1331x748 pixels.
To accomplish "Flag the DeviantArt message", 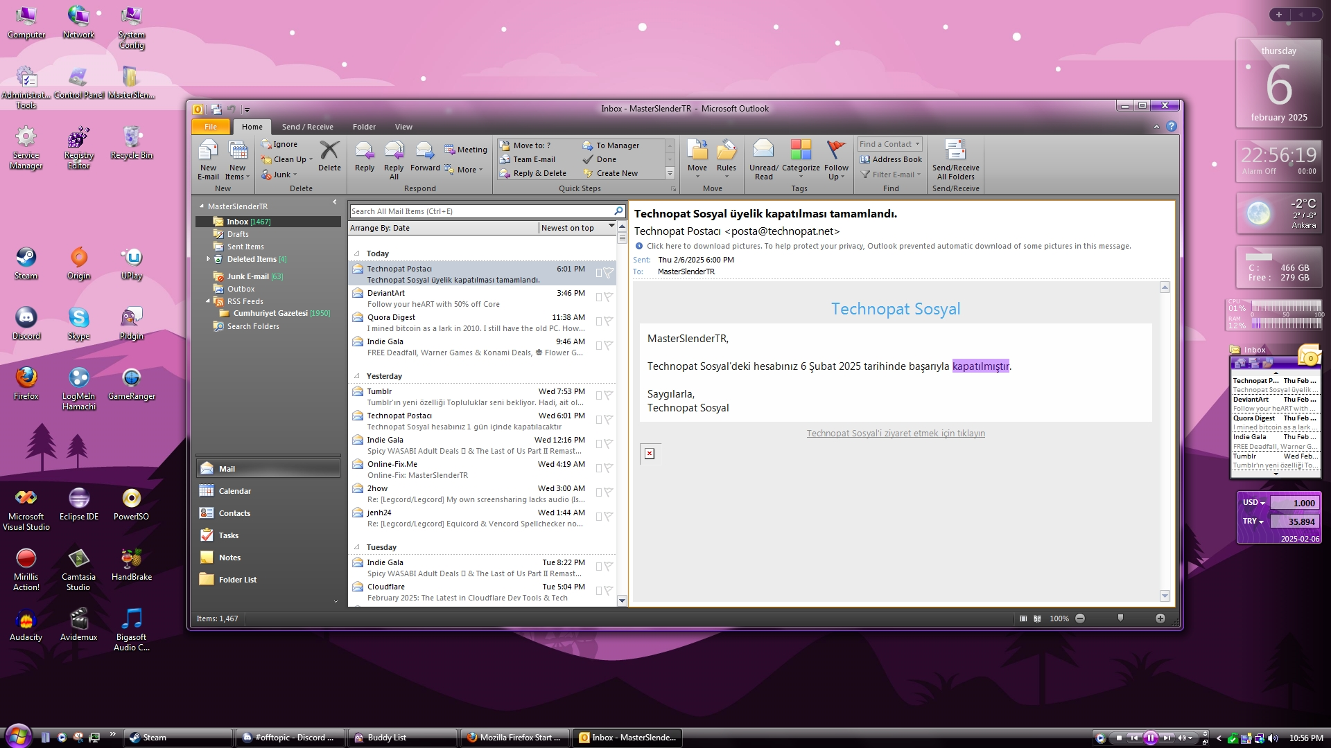I will point(608,297).
